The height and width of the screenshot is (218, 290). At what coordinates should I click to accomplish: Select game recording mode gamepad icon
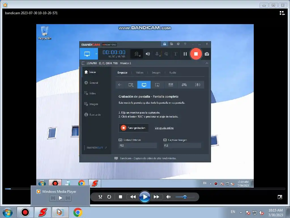coord(184,85)
